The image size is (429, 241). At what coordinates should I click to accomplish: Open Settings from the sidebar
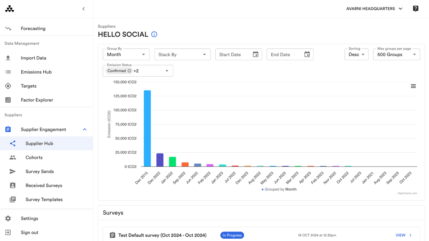[29, 218]
